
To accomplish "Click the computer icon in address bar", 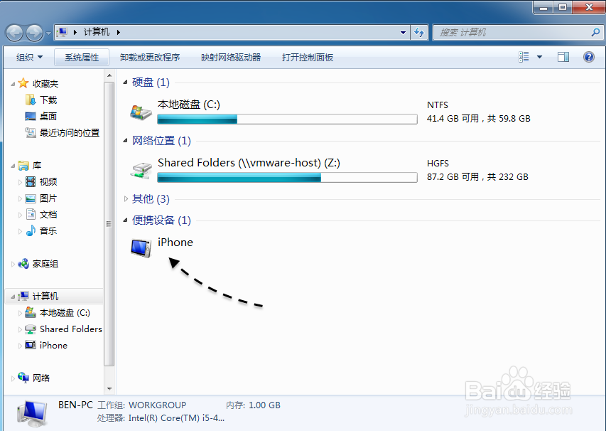I will [x=62, y=32].
